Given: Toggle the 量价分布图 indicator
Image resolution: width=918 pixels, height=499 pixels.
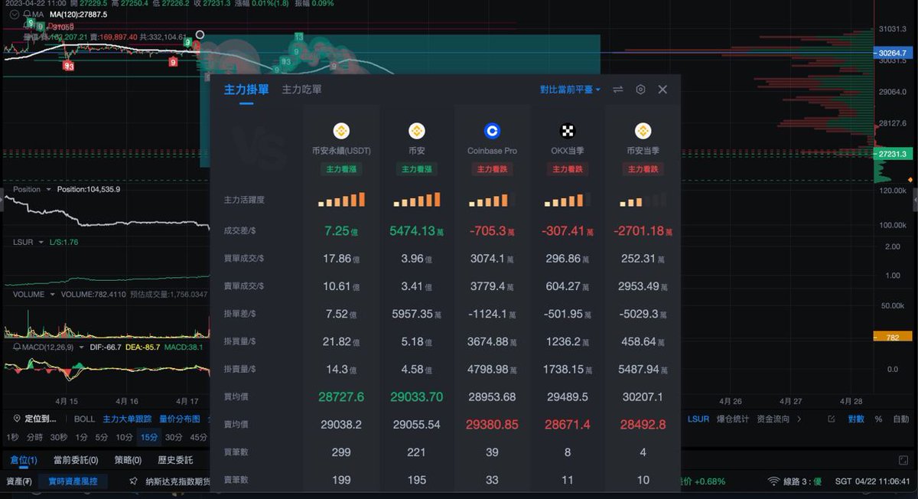Looking at the screenshot, I should coord(179,419).
